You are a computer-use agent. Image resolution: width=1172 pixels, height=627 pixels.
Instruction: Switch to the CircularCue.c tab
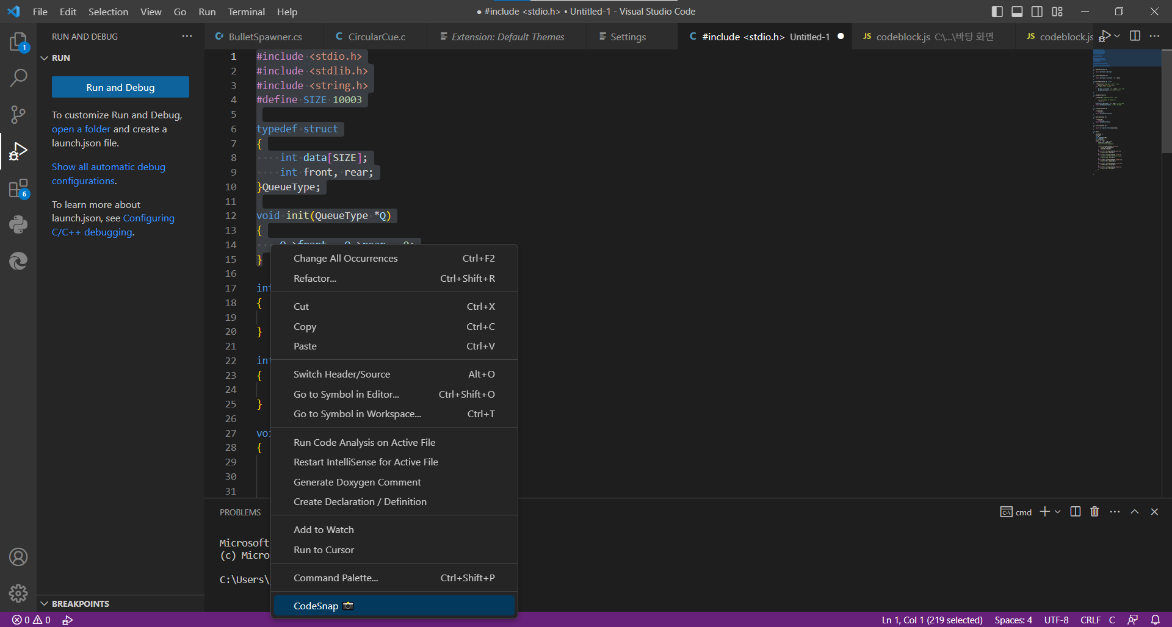[x=377, y=37]
